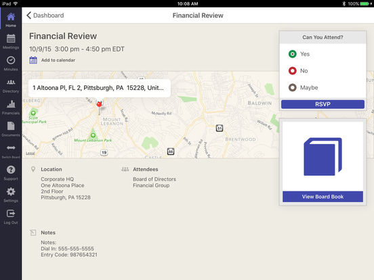374x280 pixels.
Task: Tap the Bluetooth status icon
Action: 344,3
